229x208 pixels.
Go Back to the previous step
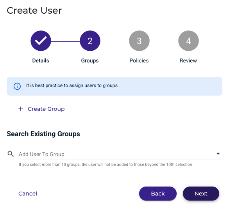158,194
